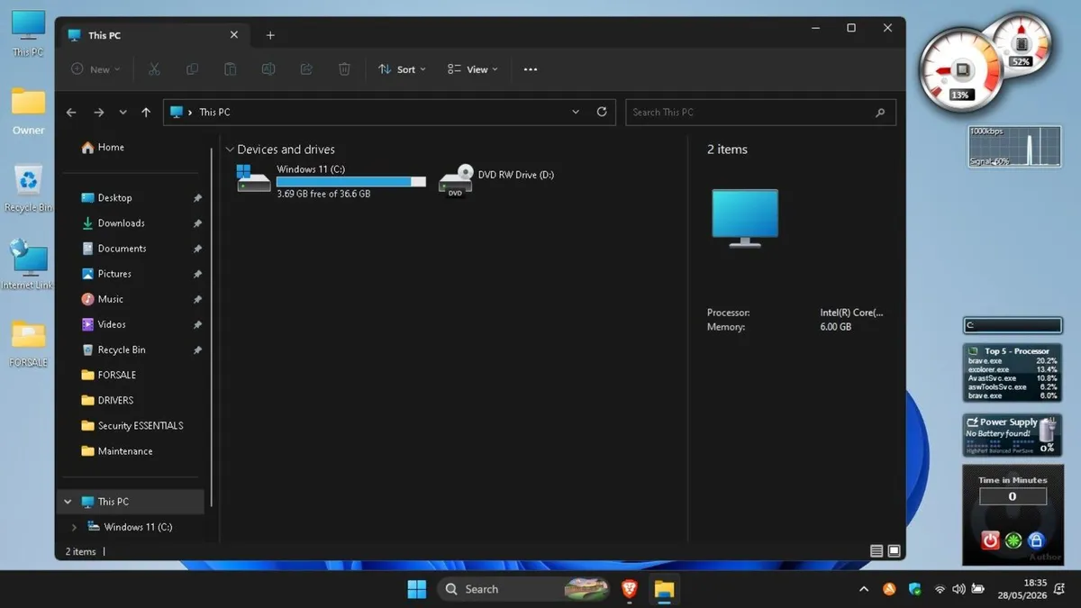This screenshot has width=1081, height=608.
Task: Click the File Explorer taskbar icon
Action: pyautogui.click(x=664, y=589)
